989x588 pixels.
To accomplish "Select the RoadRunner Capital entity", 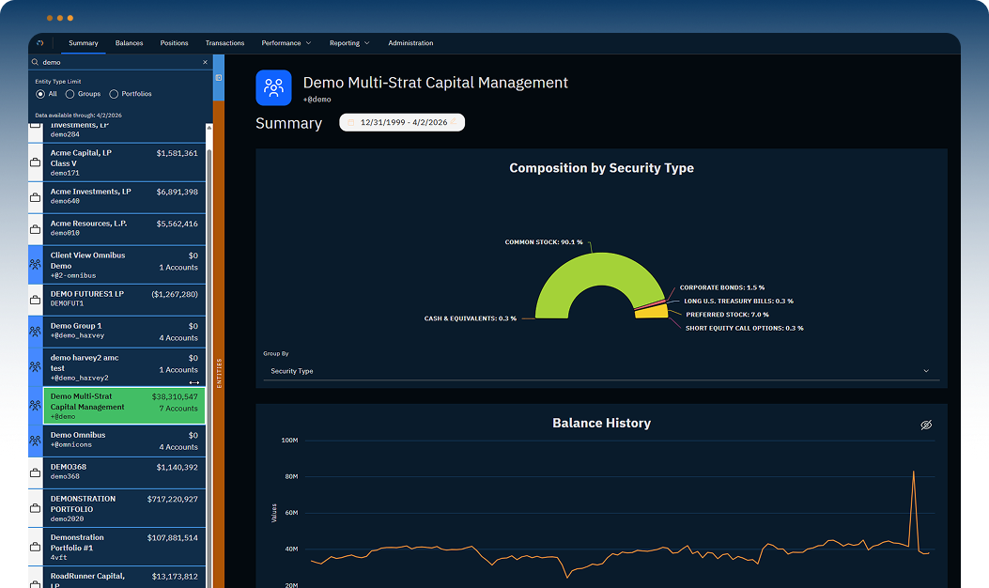I will [x=124, y=578].
